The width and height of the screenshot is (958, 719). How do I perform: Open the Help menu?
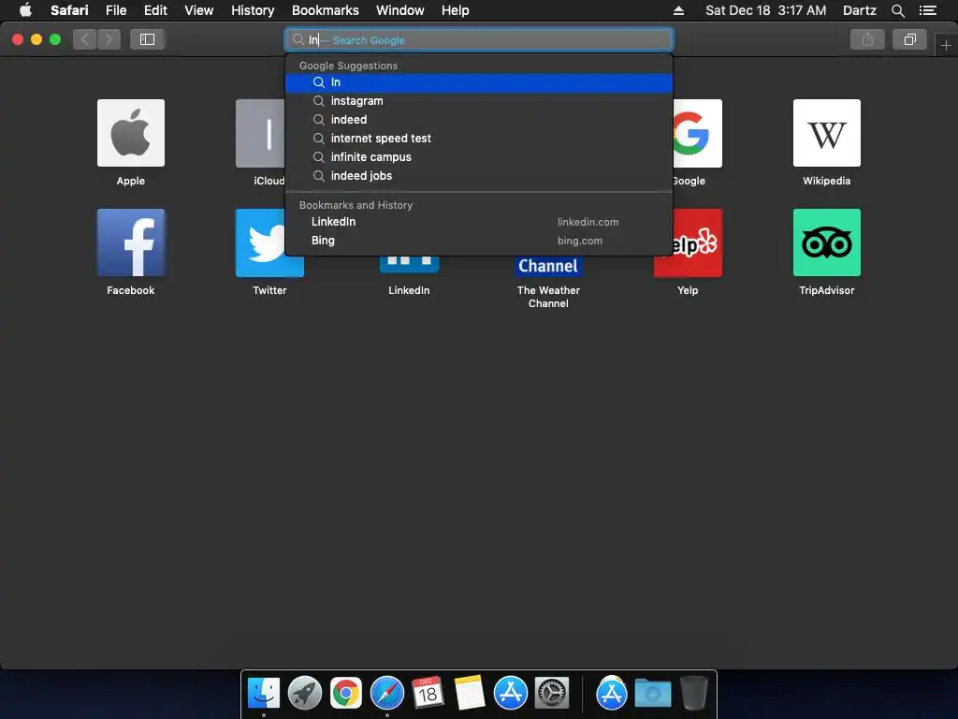[x=456, y=10]
